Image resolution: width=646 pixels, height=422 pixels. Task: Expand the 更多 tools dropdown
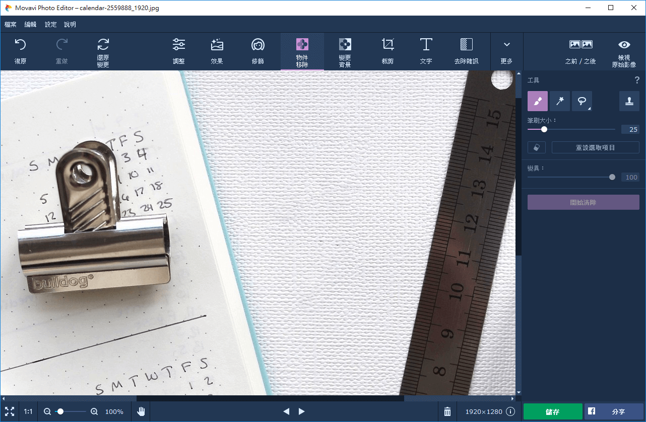pos(506,51)
